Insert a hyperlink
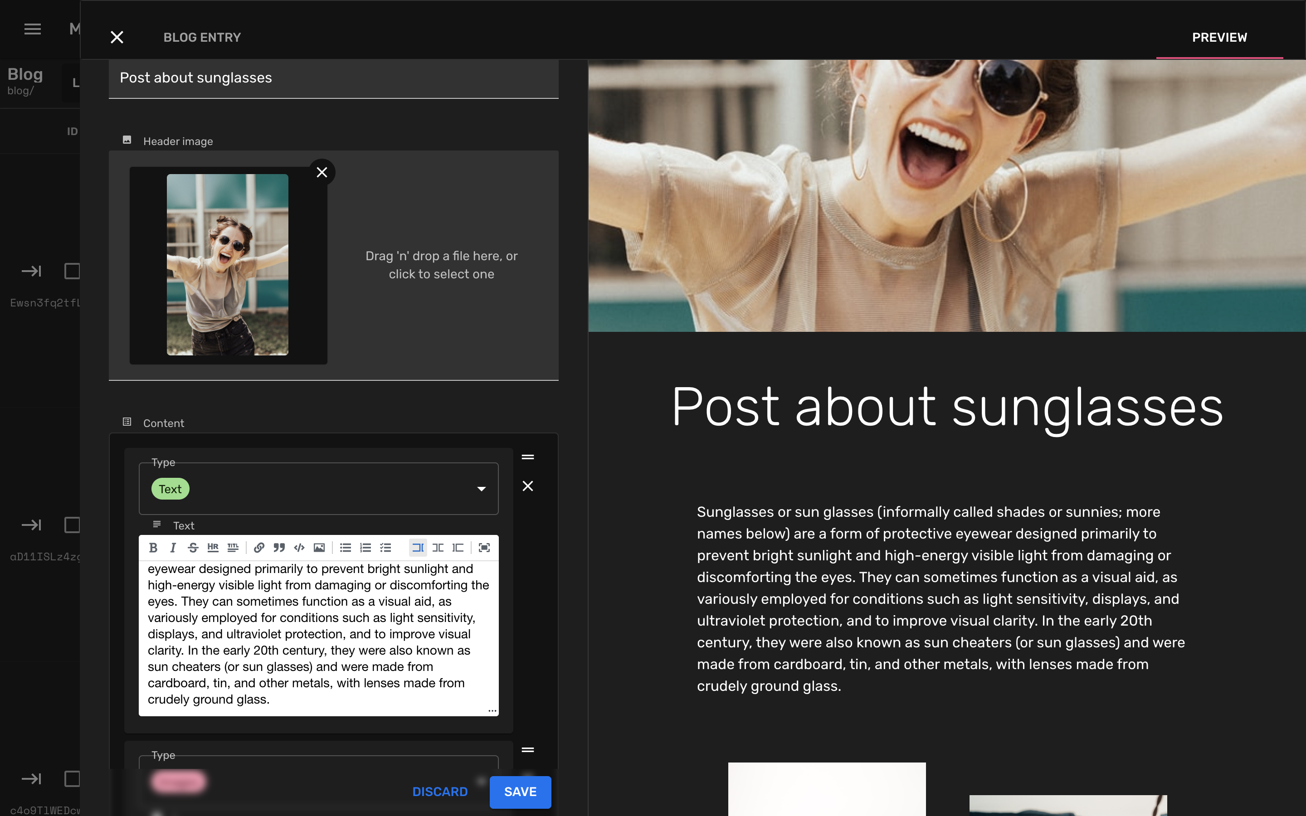Image resolution: width=1306 pixels, height=816 pixels. click(x=259, y=547)
